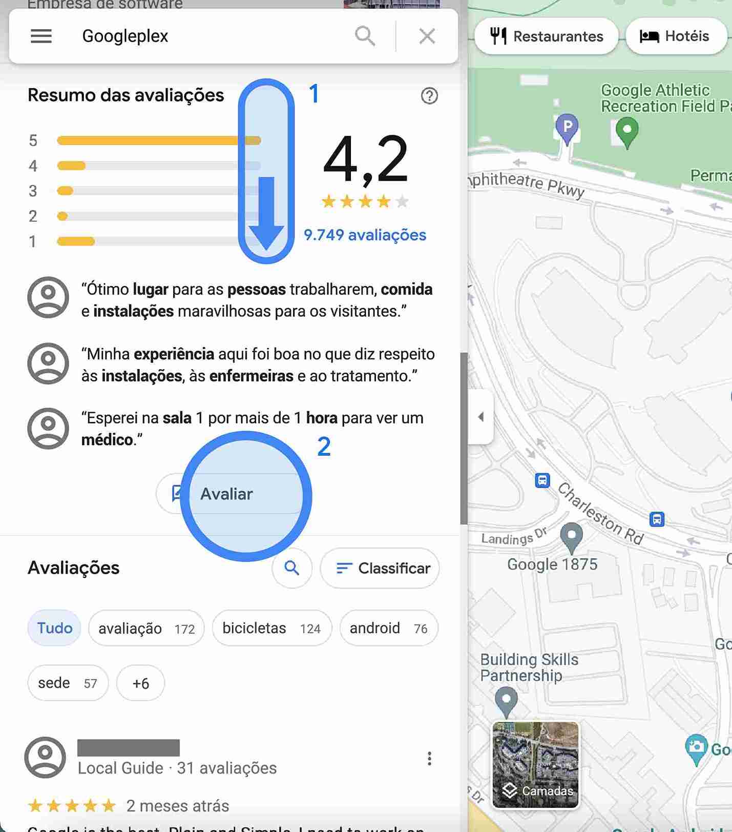Click the review quote starting "Esperei na sala"
Screen dimensions: 732x832
(x=252, y=429)
